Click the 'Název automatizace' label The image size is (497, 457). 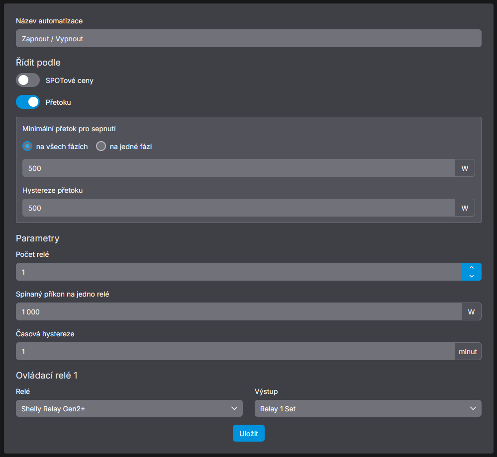[49, 21]
